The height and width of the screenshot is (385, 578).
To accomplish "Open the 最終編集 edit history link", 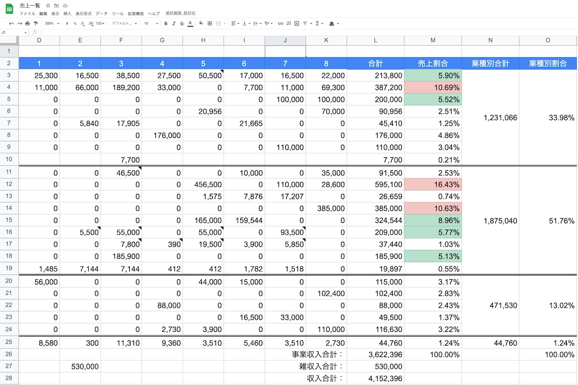I will 181,14.
